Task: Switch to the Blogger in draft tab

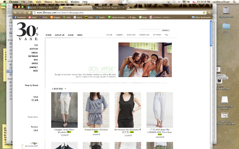Action: point(108,8)
